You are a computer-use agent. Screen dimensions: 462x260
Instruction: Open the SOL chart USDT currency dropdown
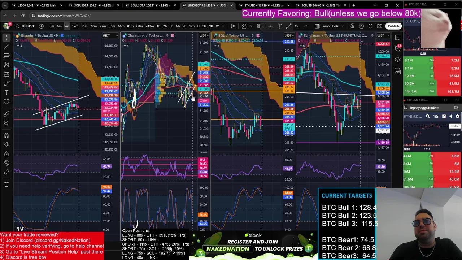pos(289,35)
